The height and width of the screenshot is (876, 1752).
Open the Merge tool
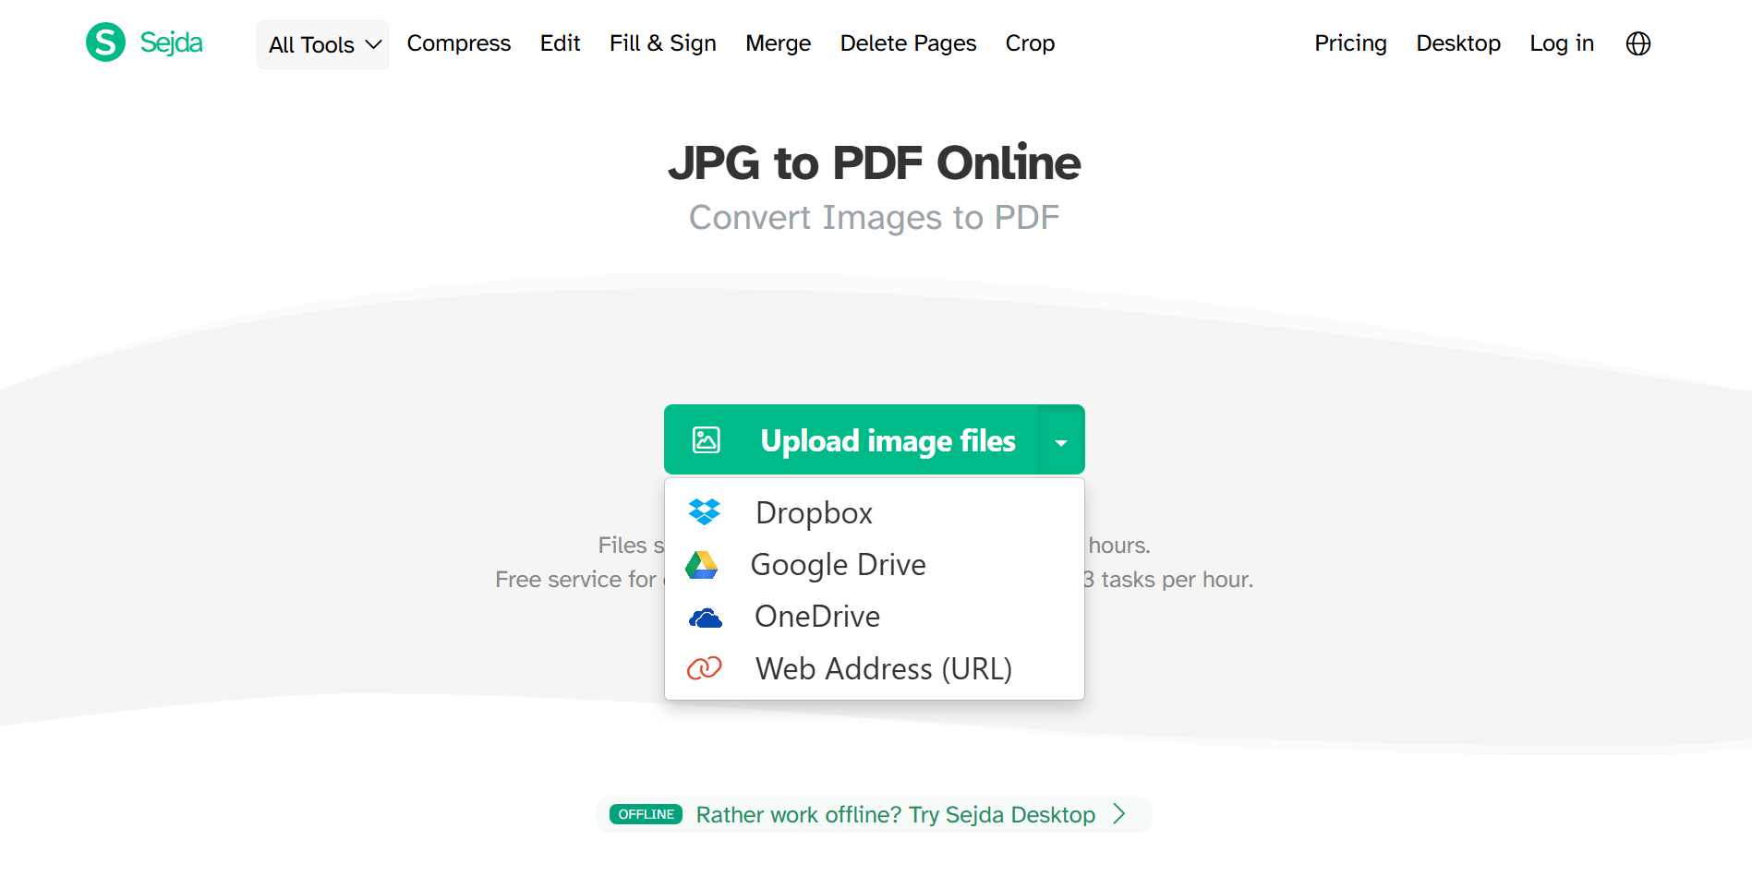[x=779, y=43]
